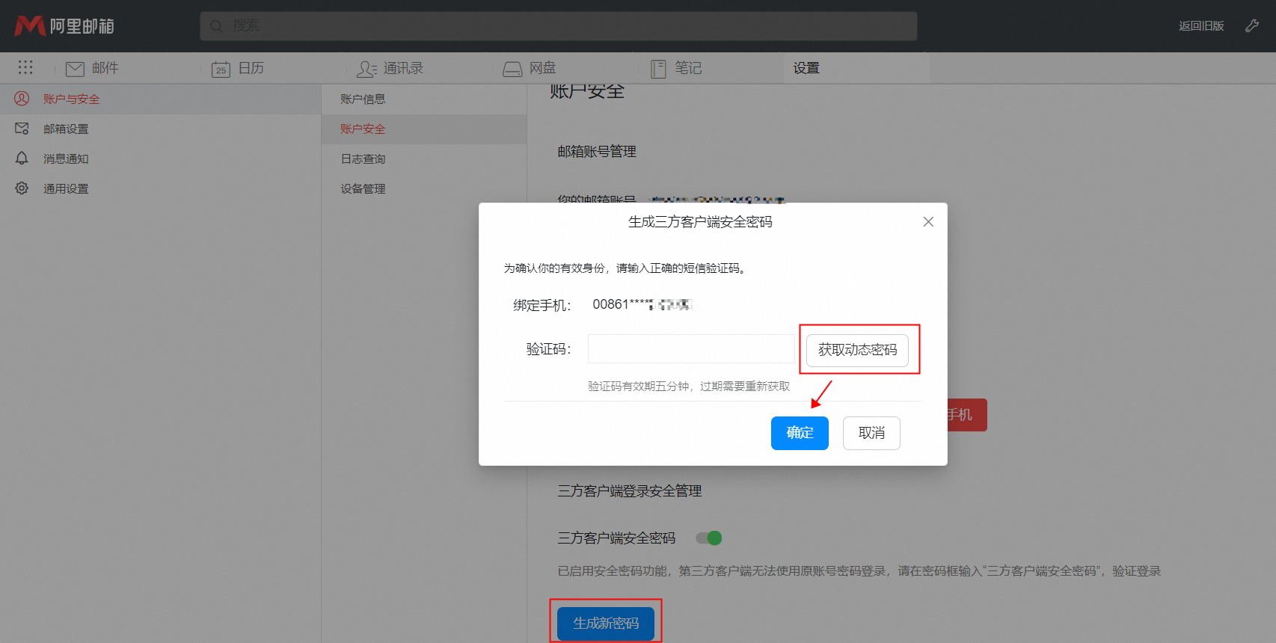This screenshot has height=643, width=1276.
Task: Open 设备管理 settings entry
Action: (363, 189)
